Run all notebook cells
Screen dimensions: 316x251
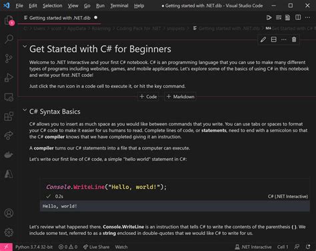point(269,17)
